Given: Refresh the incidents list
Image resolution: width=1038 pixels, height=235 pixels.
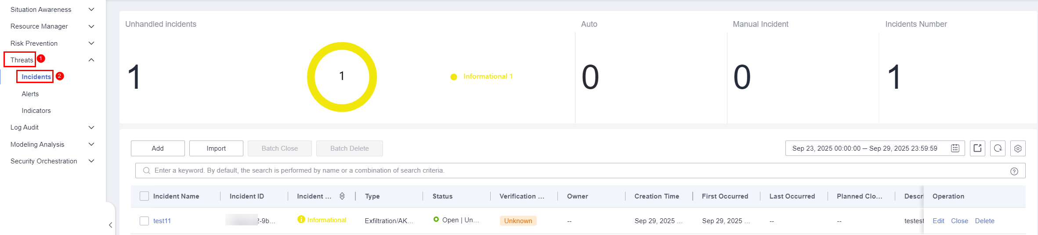Looking at the screenshot, I should pos(998,148).
